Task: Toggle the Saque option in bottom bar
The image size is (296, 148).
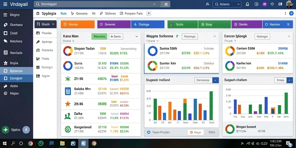Action: pyautogui.click(x=196, y=132)
